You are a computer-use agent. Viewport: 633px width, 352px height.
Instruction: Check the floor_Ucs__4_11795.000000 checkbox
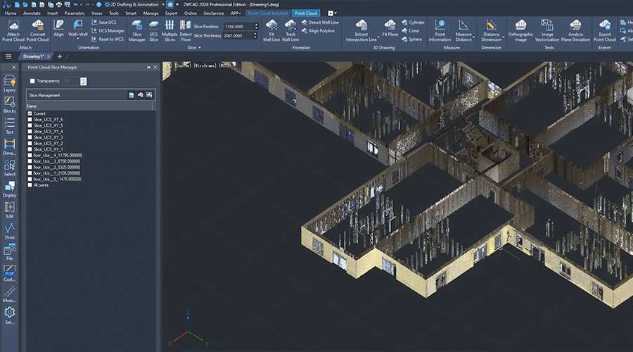(30, 155)
